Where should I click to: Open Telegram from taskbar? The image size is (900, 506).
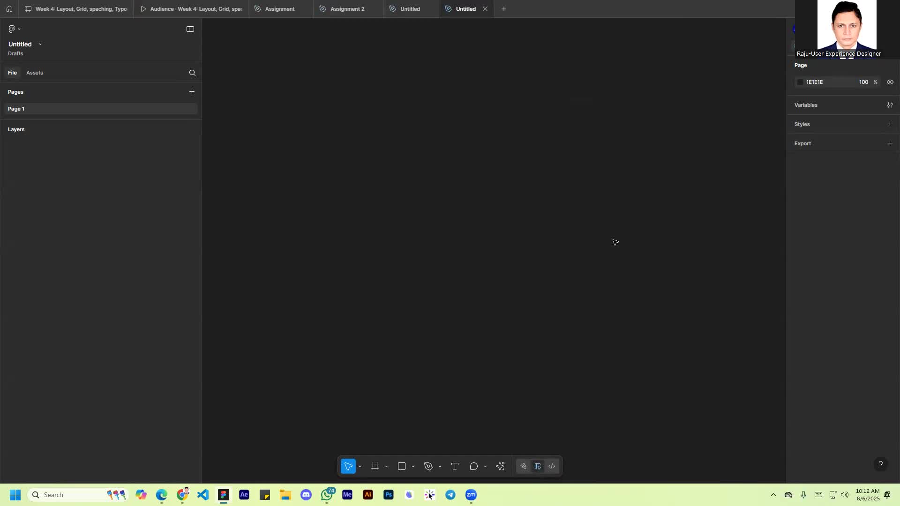[450, 495]
